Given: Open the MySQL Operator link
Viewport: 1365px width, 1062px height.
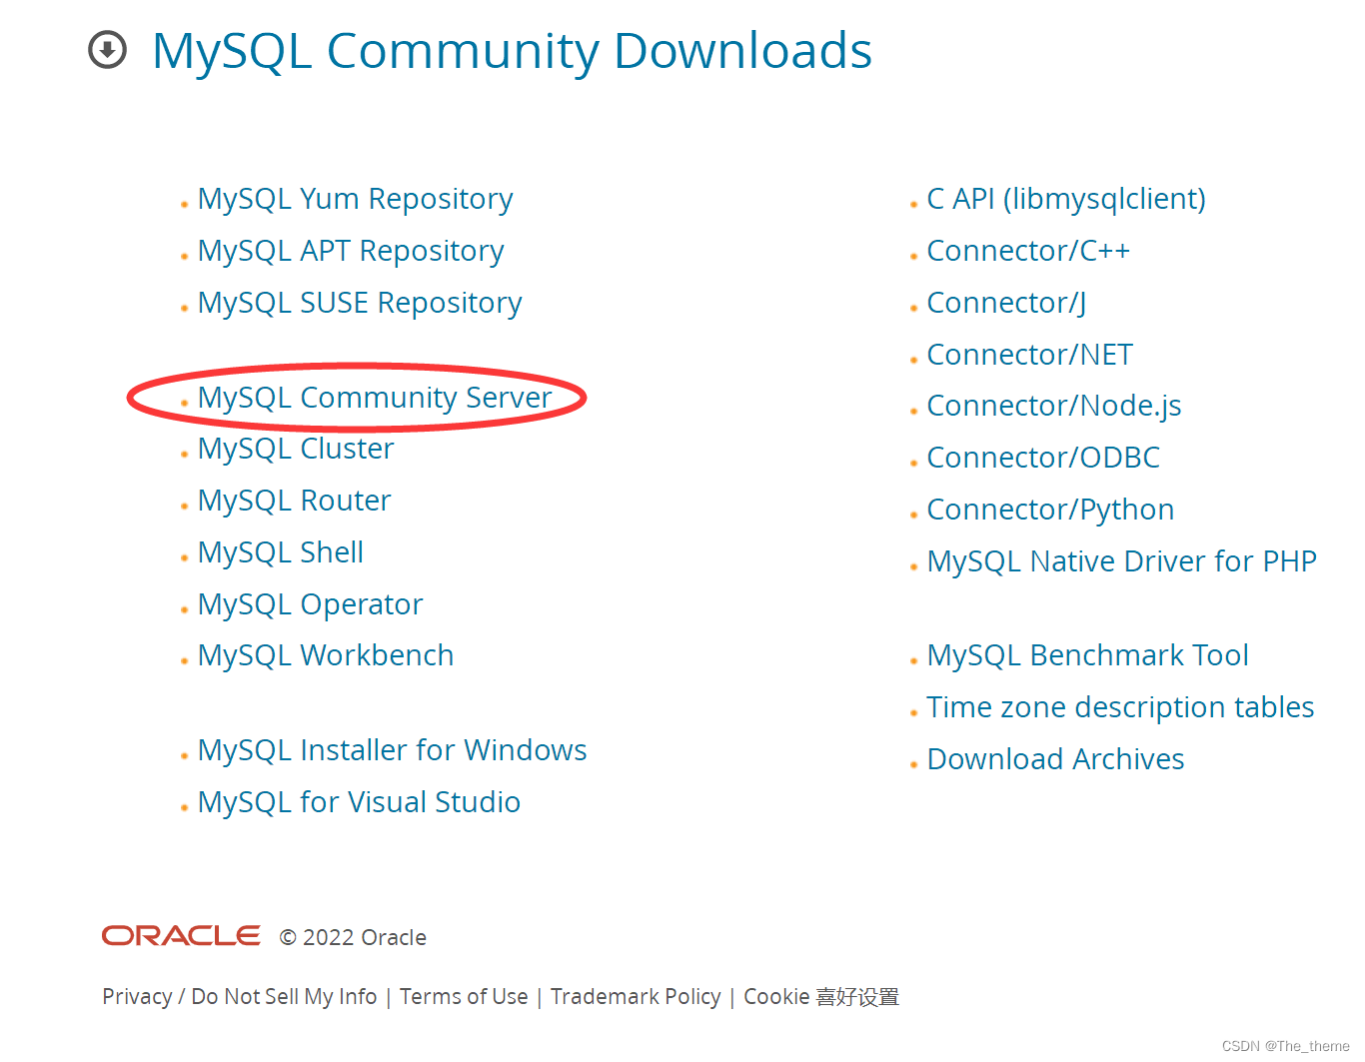Looking at the screenshot, I should [311, 604].
